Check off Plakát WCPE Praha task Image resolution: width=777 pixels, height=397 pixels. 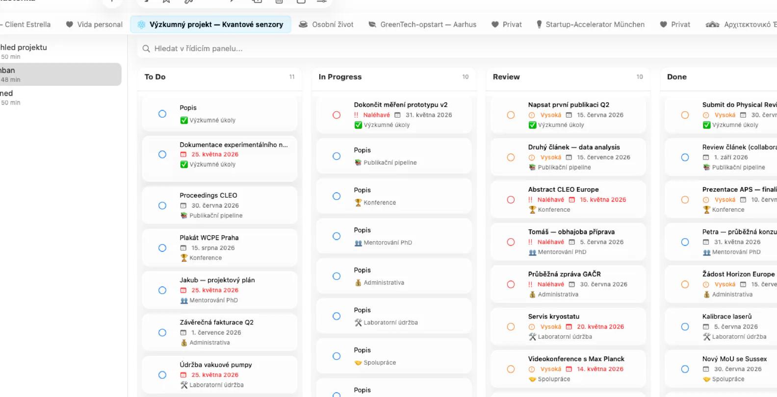tap(162, 248)
